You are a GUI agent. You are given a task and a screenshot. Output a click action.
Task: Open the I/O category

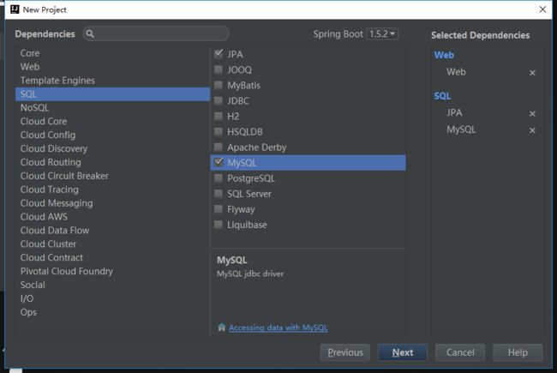click(112, 298)
